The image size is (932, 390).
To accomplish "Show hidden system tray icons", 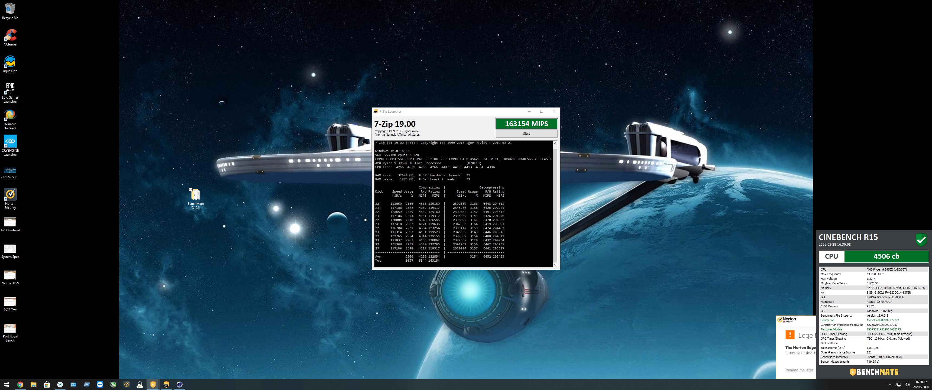I will [890, 385].
